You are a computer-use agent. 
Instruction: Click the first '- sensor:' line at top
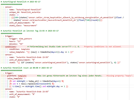8,7
